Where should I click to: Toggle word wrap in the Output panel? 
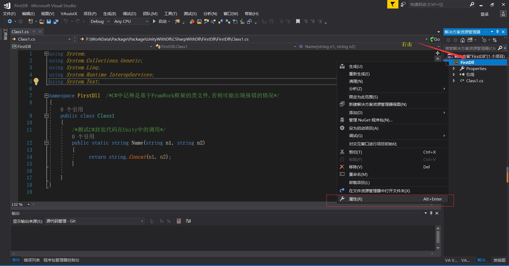pos(188,221)
